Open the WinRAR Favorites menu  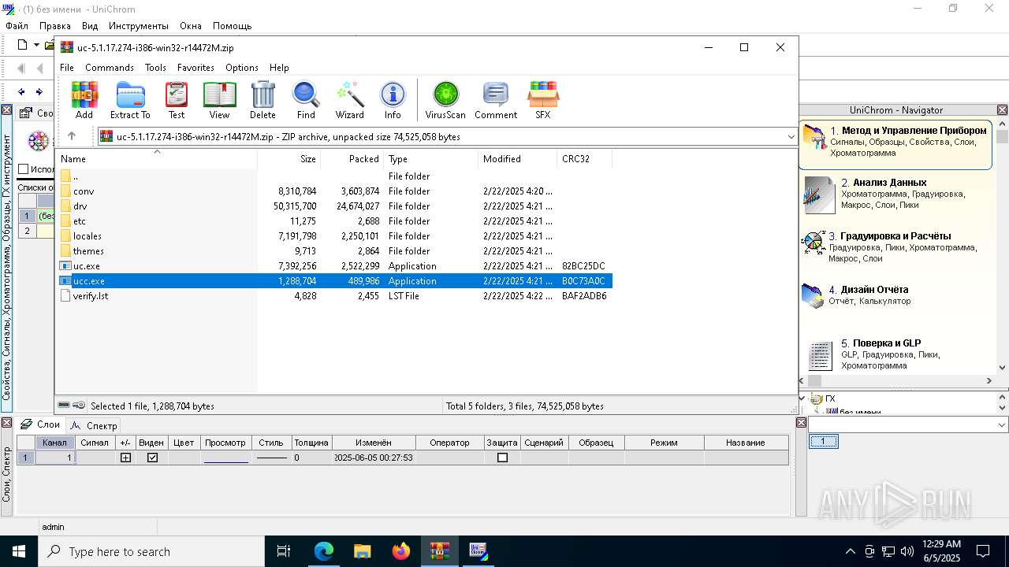coord(195,68)
